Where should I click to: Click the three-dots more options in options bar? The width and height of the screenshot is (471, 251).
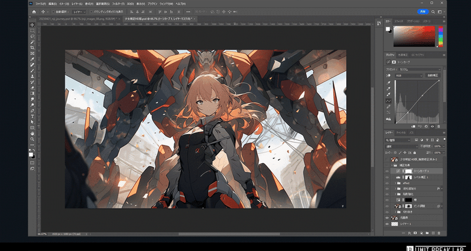click(188, 12)
